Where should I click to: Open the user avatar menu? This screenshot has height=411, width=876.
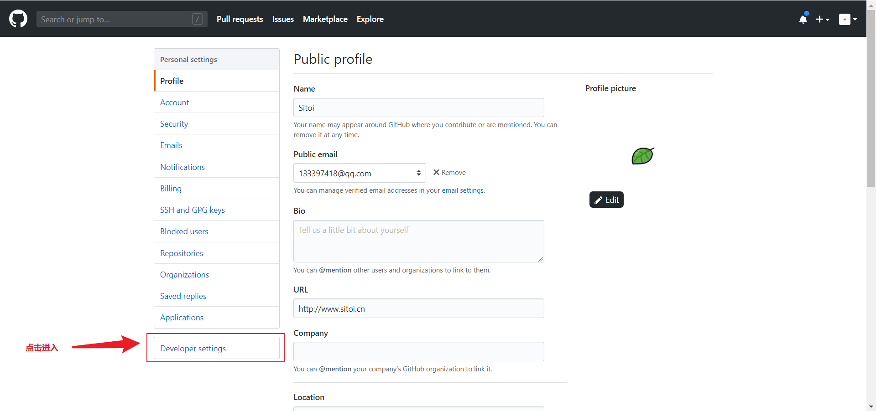848,19
